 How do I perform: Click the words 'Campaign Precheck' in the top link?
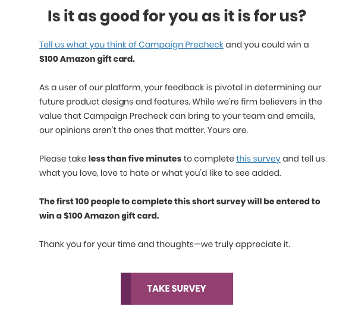click(x=181, y=45)
